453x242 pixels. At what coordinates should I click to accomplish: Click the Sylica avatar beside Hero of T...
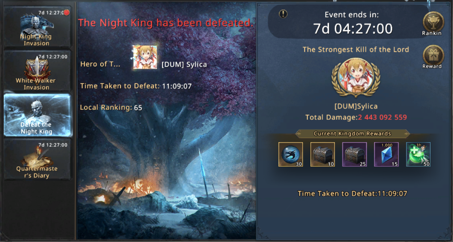pyautogui.click(x=145, y=57)
